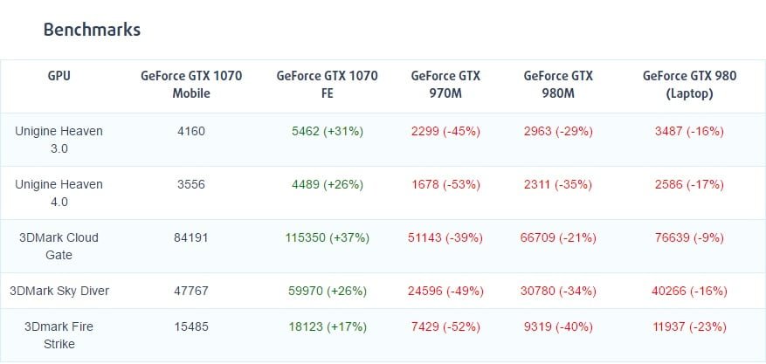This screenshot has height=364, width=766.
Task: Click the 18123 (+17%) Fire Strike score
Action: (328, 326)
